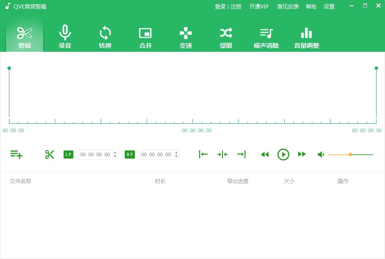The width and height of the screenshot is (385, 259).
Task: Select the 录音 recording tool
Action: coord(64,36)
